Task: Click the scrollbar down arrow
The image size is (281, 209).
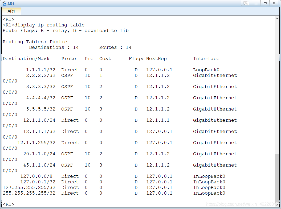Action: coord(277,204)
